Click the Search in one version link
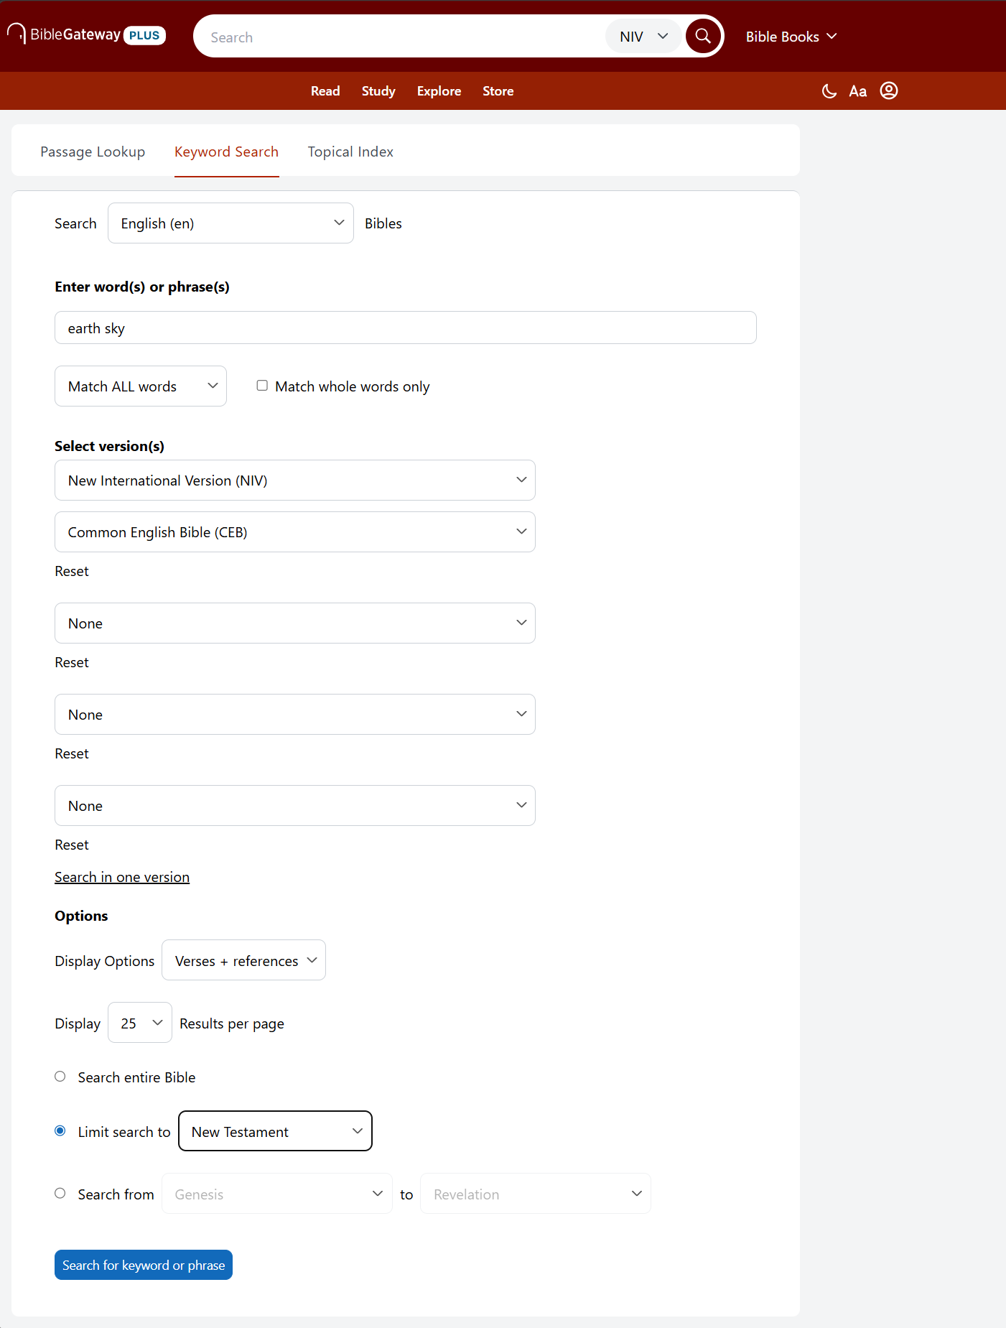The height and width of the screenshot is (1328, 1006). click(x=122, y=877)
